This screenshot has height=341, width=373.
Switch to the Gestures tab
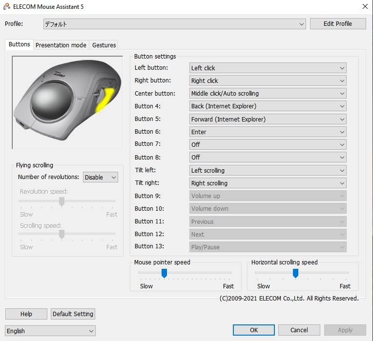(104, 45)
